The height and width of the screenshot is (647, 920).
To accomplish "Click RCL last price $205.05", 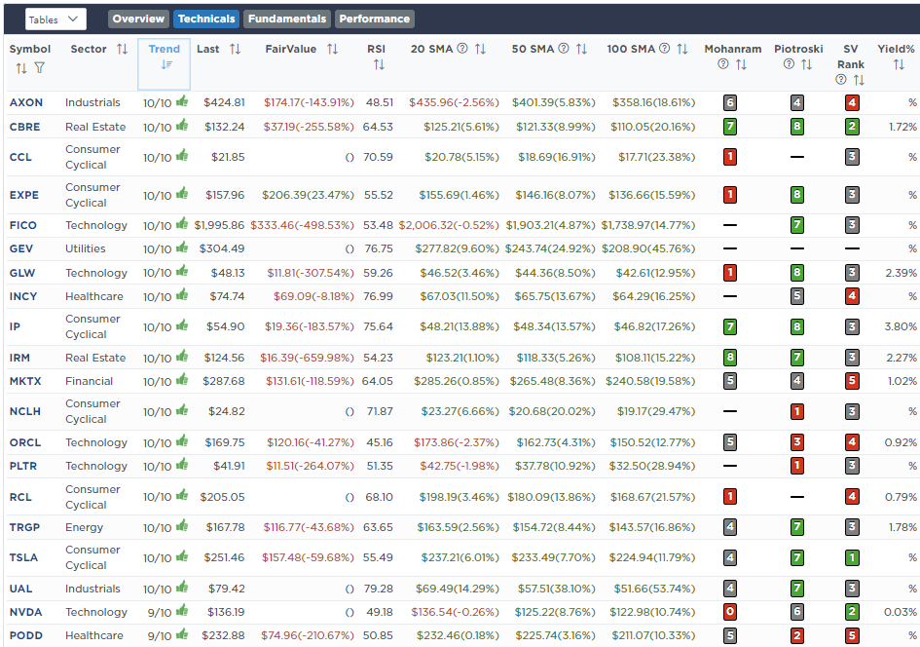I will click(222, 497).
